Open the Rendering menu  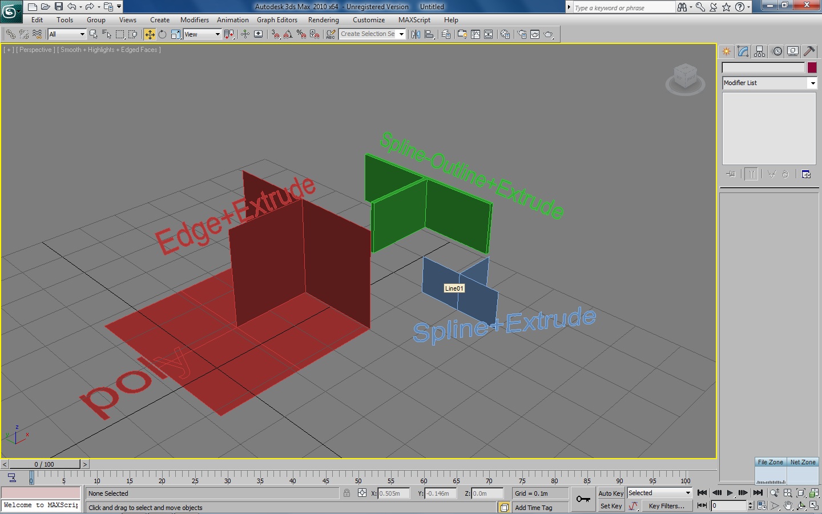coord(324,20)
